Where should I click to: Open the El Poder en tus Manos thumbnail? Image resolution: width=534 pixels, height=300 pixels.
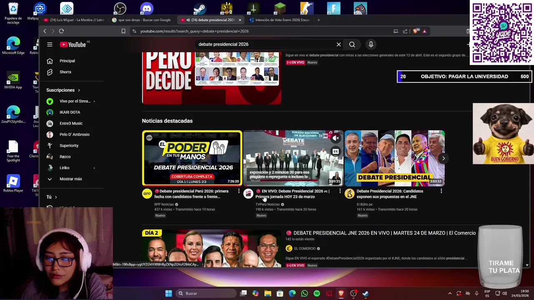(x=192, y=158)
